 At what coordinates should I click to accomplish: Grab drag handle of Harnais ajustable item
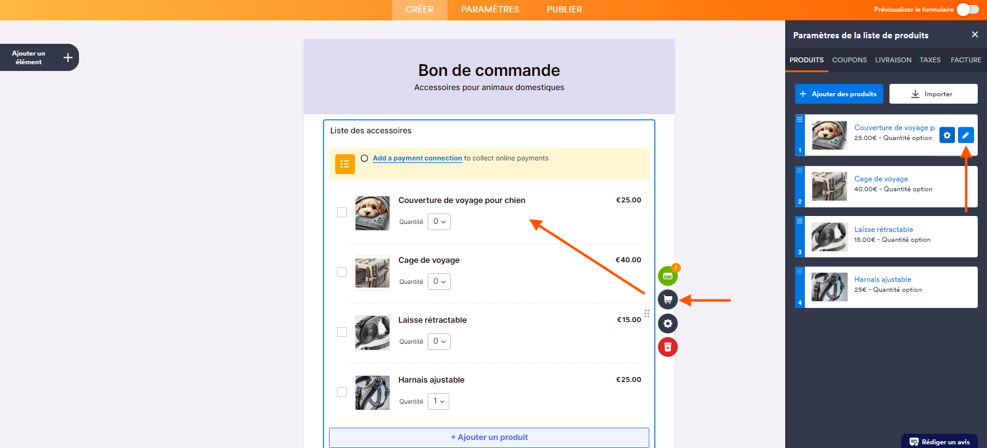click(799, 271)
